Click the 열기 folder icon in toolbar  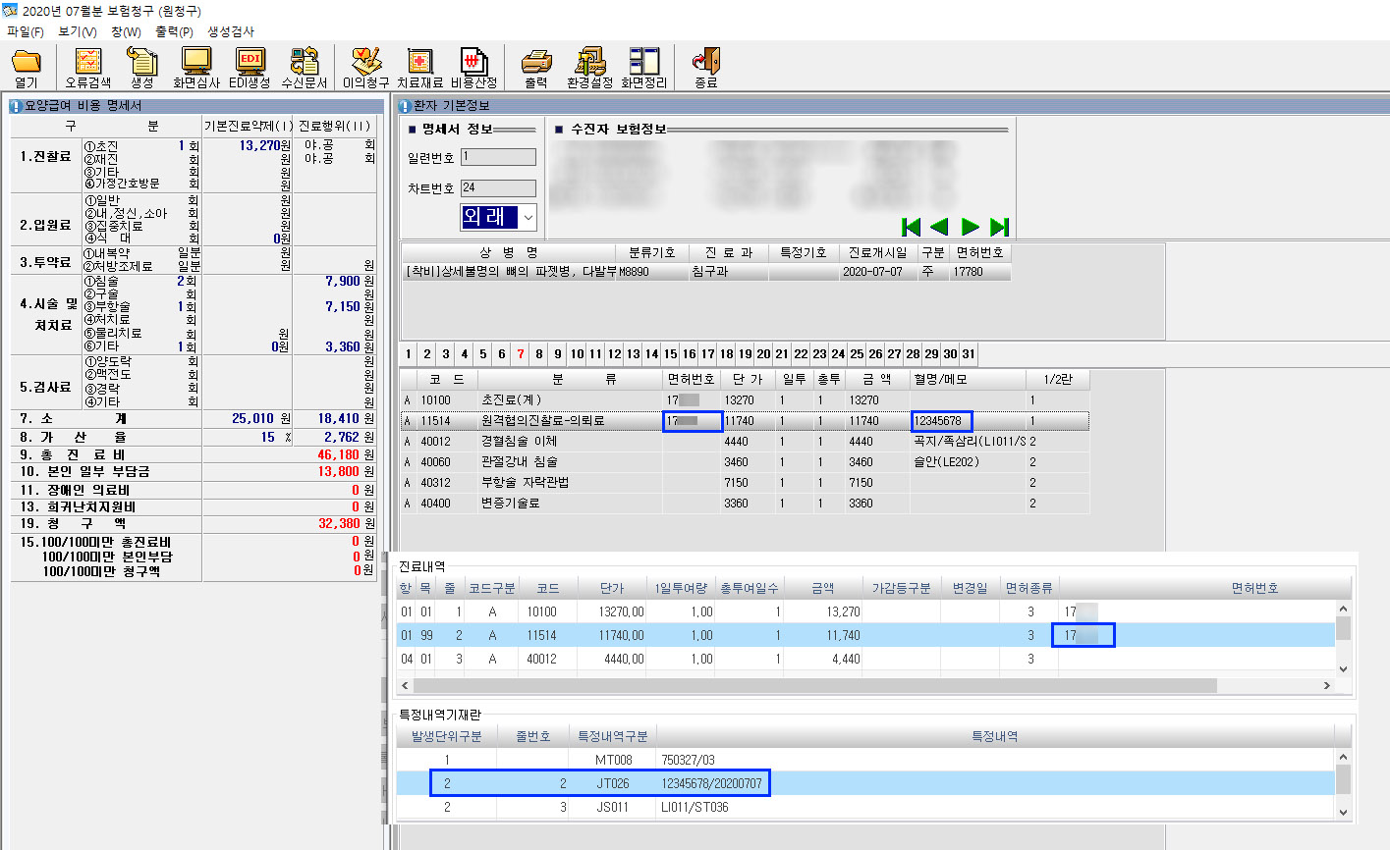pyautogui.click(x=27, y=64)
